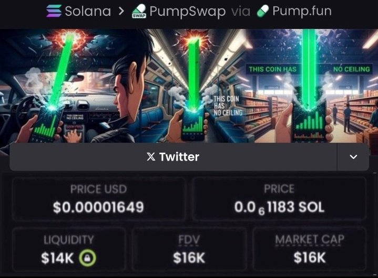Click the subway train banner image
The height and width of the screenshot is (278, 378).
[197, 86]
